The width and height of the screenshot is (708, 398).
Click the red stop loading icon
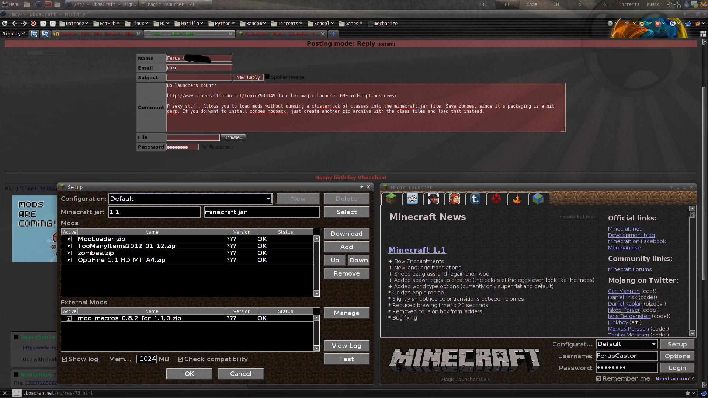coord(33,23)
